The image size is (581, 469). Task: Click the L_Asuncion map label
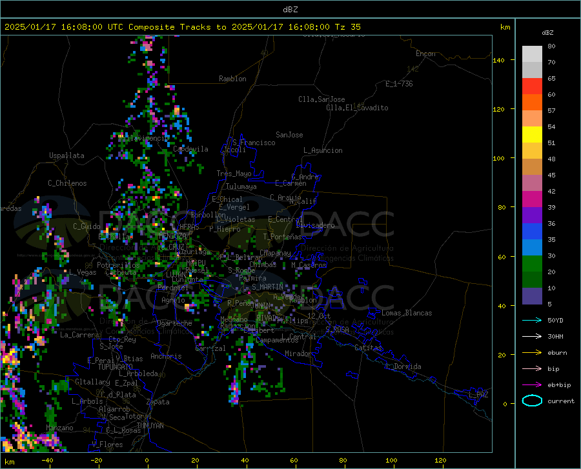coord(323,150)
